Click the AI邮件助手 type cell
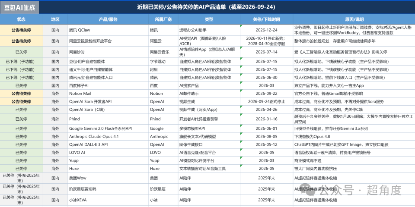 [209, 94]
